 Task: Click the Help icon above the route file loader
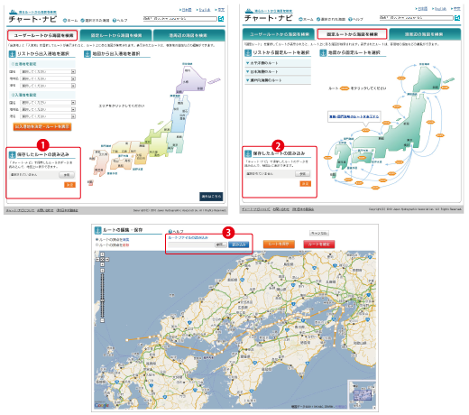click(170, 232)
